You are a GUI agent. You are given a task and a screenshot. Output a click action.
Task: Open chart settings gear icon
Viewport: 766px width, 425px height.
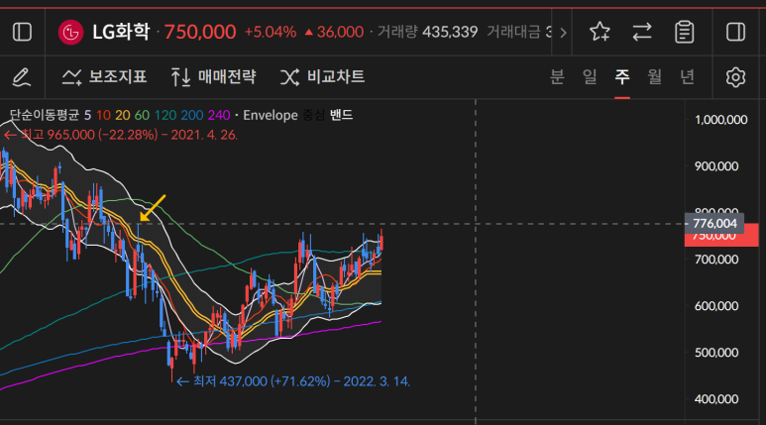coord(735,77)
